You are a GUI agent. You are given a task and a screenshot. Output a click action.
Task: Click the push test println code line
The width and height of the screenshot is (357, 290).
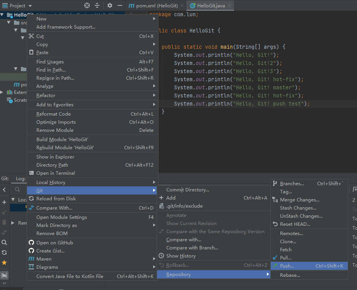click(x=242, y=104)
